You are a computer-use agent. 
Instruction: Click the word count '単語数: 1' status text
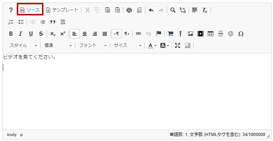pos(178,135)
